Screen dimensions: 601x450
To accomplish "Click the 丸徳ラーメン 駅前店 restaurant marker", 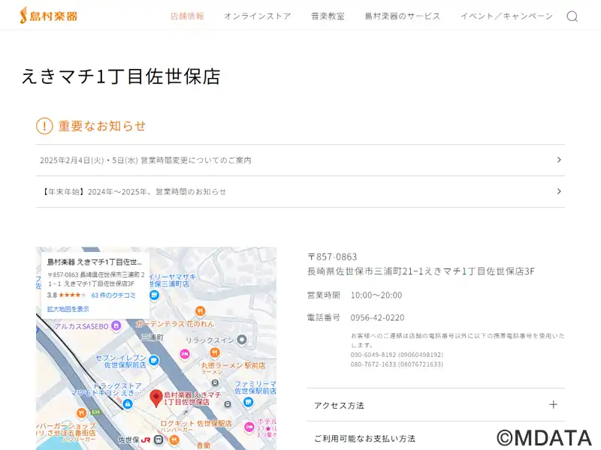I will coord(215,352).
